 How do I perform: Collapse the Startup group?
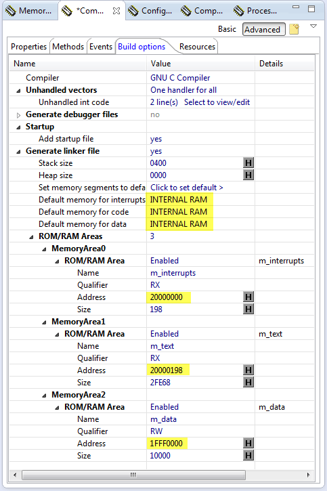18,127
